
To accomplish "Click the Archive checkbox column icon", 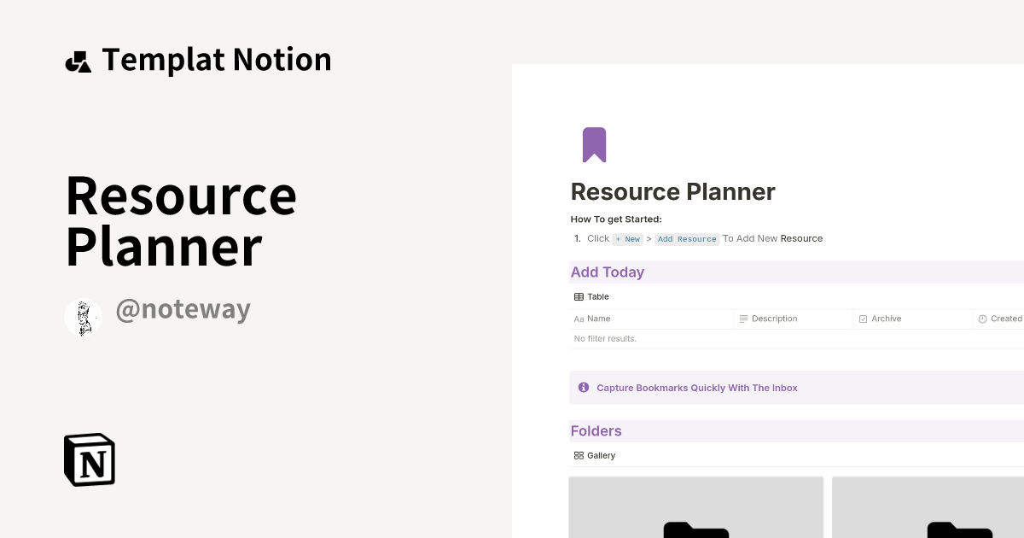I will coord(864,319).
